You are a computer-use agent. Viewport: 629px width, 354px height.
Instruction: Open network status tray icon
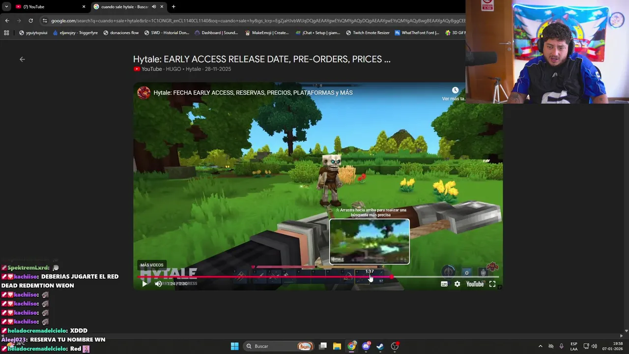(x=586, y=346)
